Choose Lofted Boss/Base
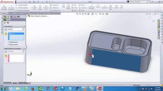The width and height of the screenshot is (163, 91). click(21, 8)
